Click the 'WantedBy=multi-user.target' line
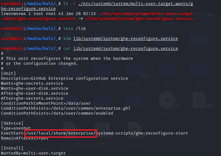 pos(33,153)
